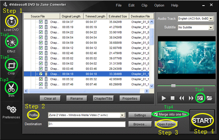Click file icon of 00:02:46 chapter row

(x=46, y=53)
